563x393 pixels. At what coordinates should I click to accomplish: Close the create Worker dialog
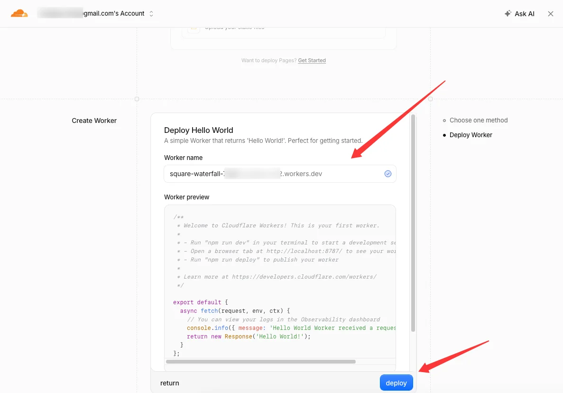tap(551, 14)
